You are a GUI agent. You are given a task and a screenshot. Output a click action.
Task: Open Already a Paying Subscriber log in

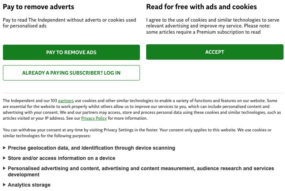(71, 73)
